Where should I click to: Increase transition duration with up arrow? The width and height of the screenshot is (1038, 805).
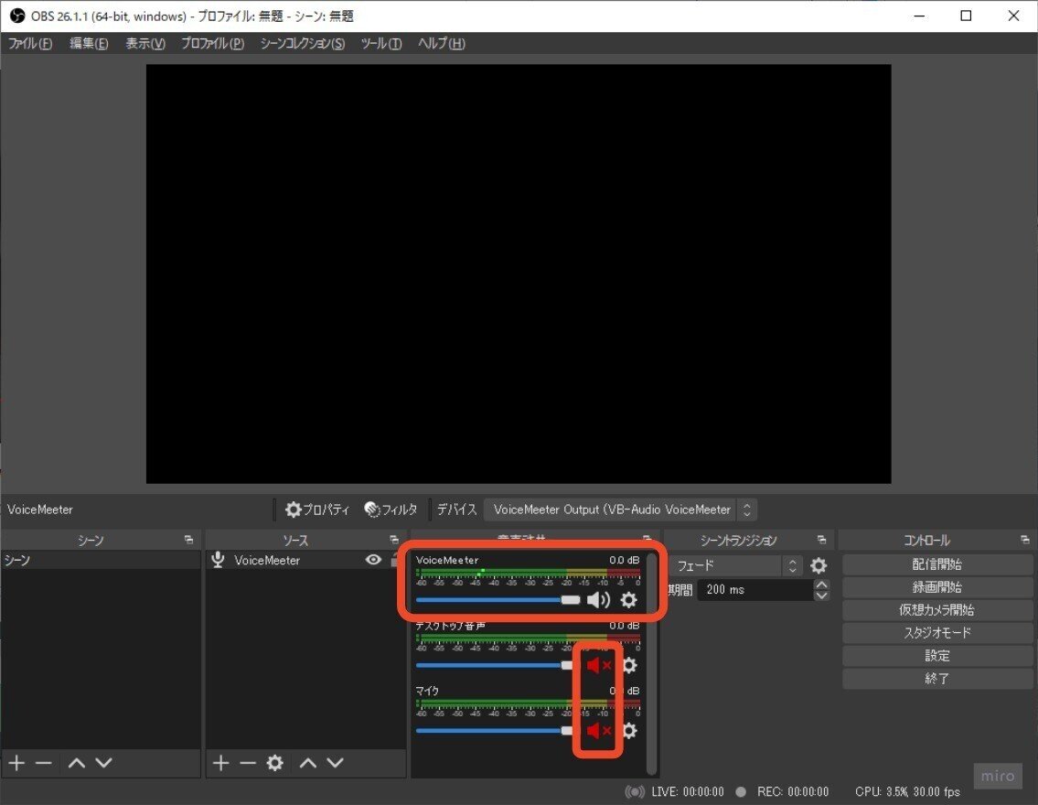[821, 584]
